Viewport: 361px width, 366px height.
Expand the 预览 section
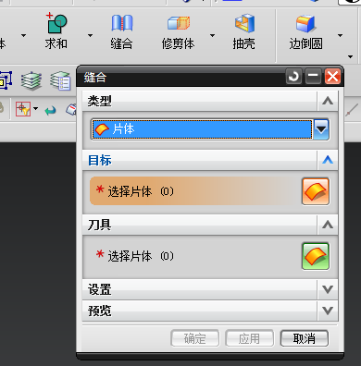coord(328,311)
